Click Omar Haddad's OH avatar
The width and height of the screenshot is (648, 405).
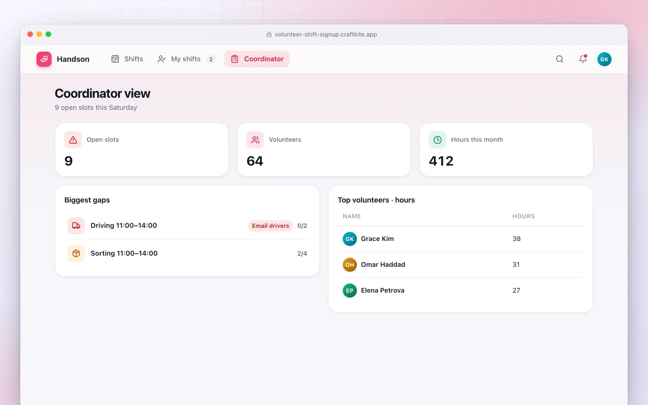pyautogui.click(x=350, y=265)
